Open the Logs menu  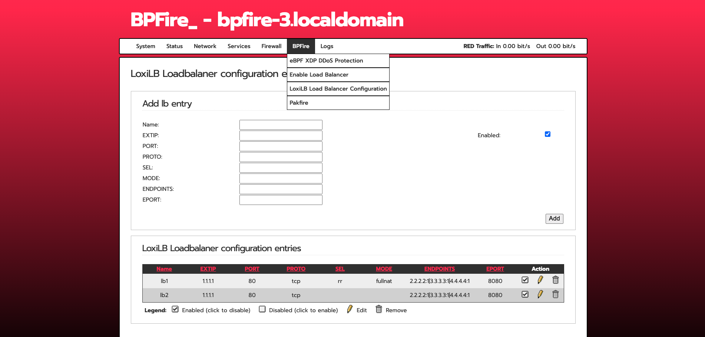pyautogui.click(x=327, y=46)
